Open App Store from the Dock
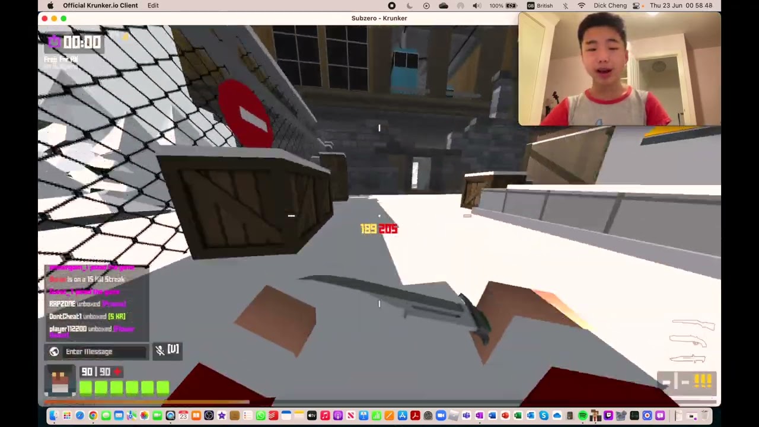 click(403, 416)
